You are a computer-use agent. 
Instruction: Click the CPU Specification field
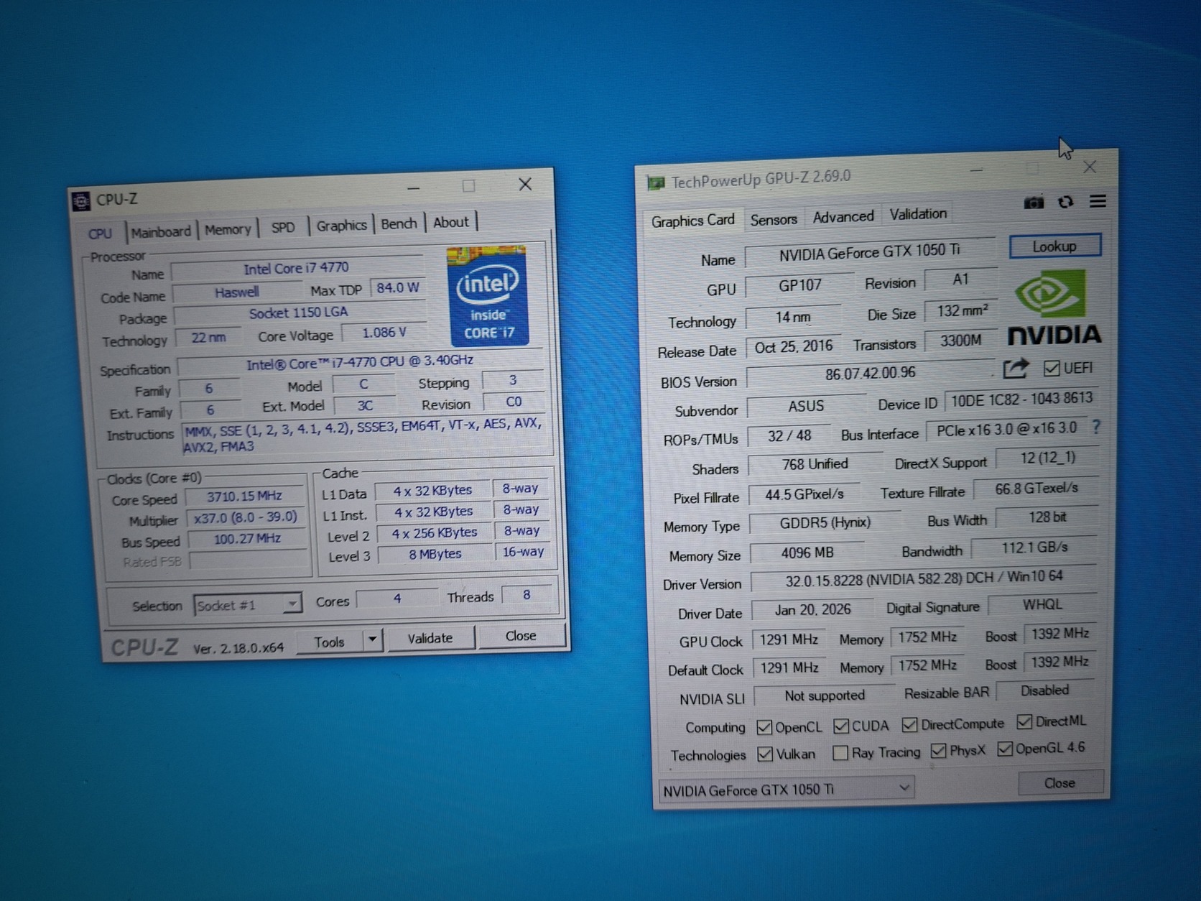pyautogui.click(x=360, y=362)
